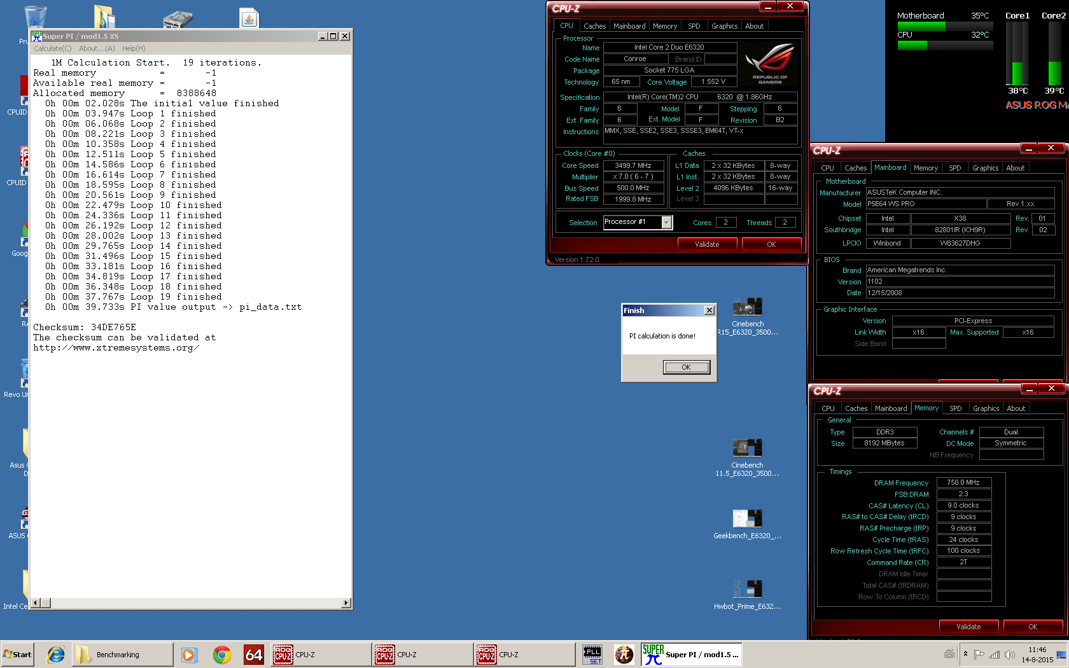Click the CPU 32°C temperature bar

[x=944, y=45]
